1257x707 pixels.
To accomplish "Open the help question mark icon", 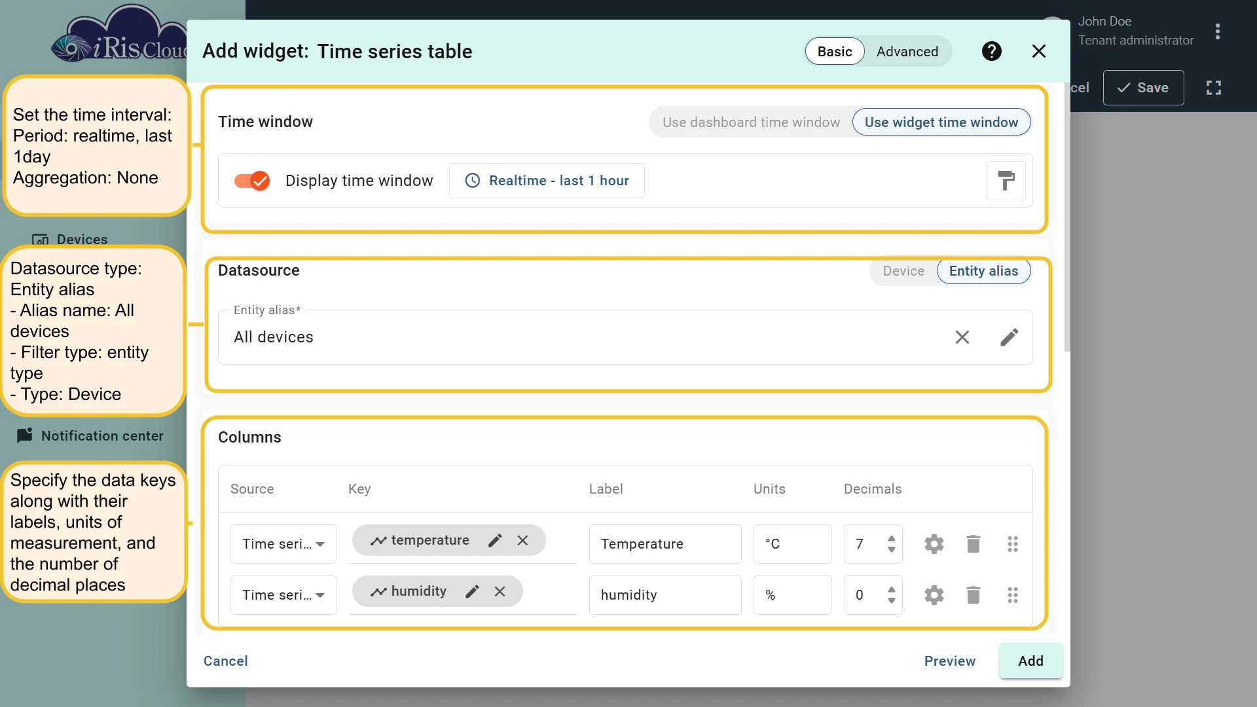I will pos(992,51).
